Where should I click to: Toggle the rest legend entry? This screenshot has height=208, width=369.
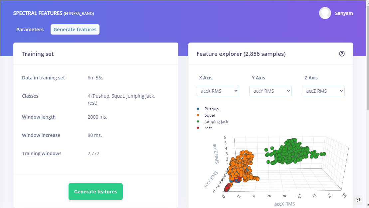coord(208,128)
